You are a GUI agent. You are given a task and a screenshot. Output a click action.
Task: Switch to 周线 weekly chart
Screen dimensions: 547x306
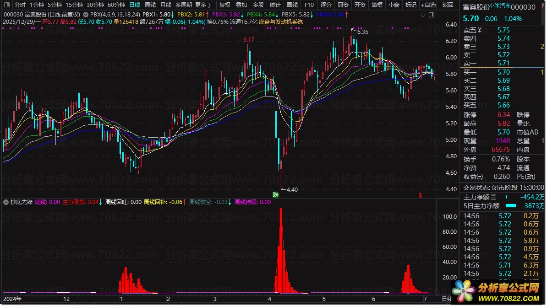tap(150, 5)
